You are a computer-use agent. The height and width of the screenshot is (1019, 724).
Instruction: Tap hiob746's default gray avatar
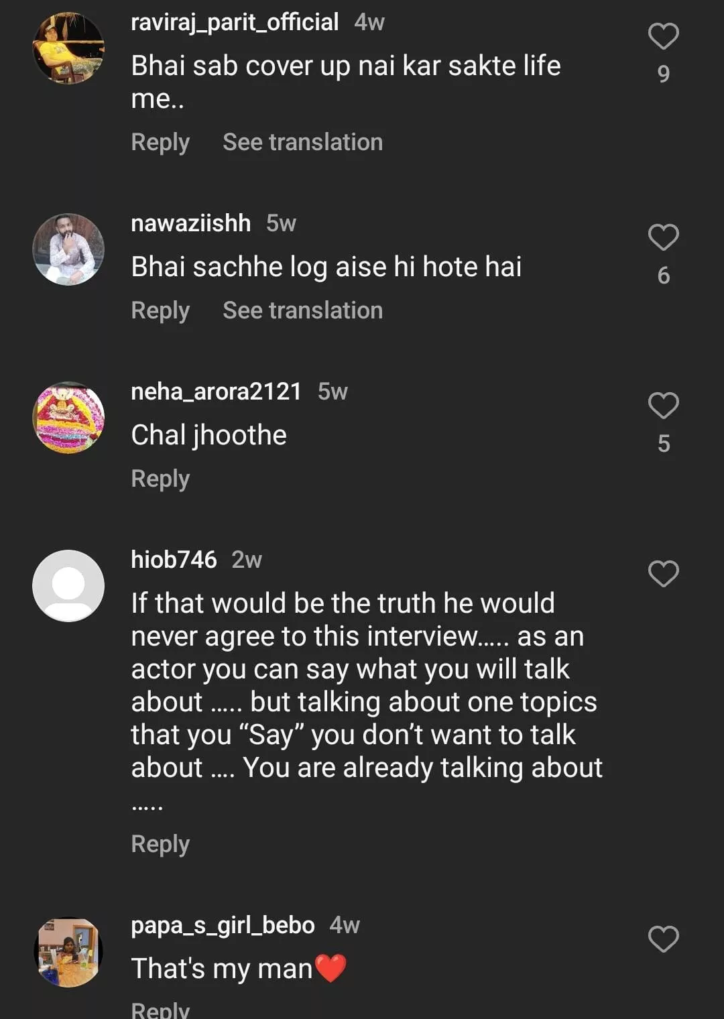pyautogui.click(x=68, y=586)
